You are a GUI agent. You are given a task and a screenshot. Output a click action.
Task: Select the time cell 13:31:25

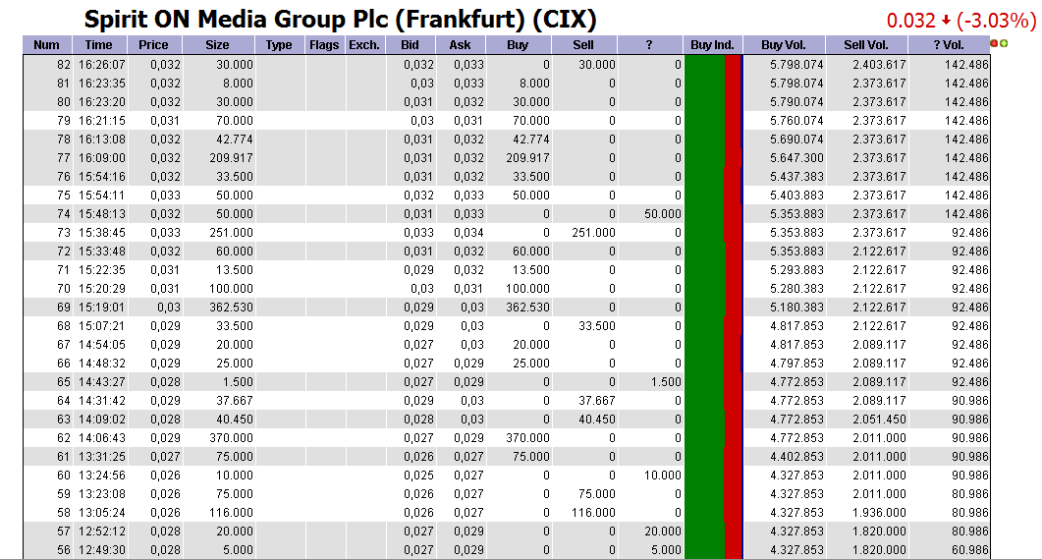point(100,456)
